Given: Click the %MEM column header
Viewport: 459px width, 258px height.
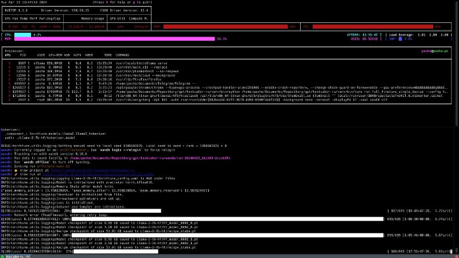Looking at the screenshot, I should (x=89, y=55).
